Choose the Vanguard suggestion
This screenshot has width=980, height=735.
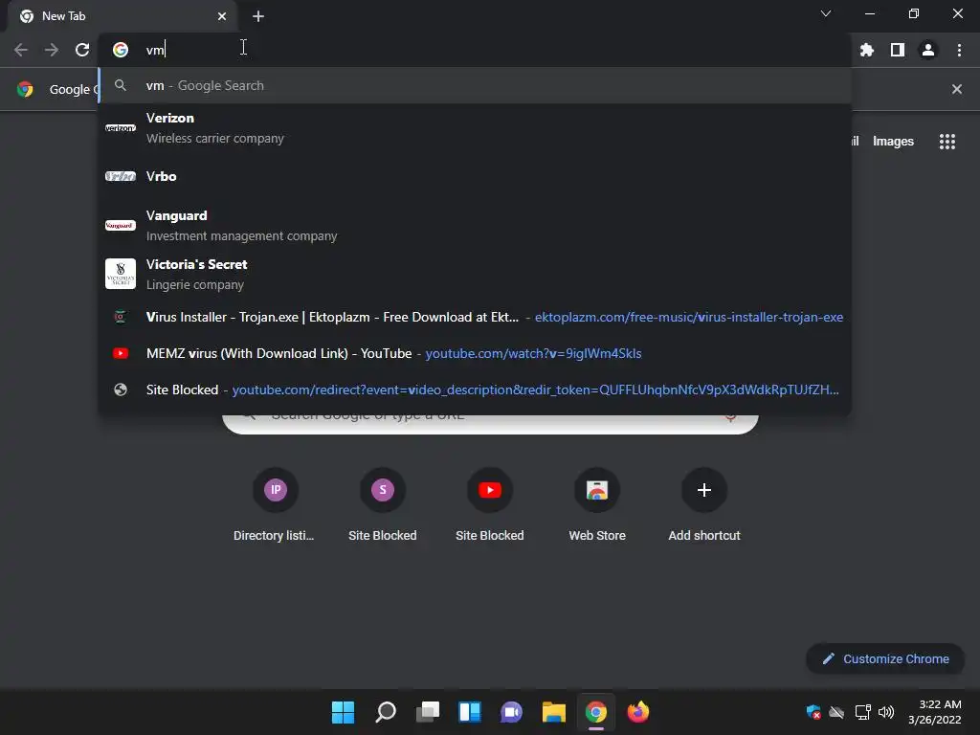pyautogui.click(x=475, y=226)
